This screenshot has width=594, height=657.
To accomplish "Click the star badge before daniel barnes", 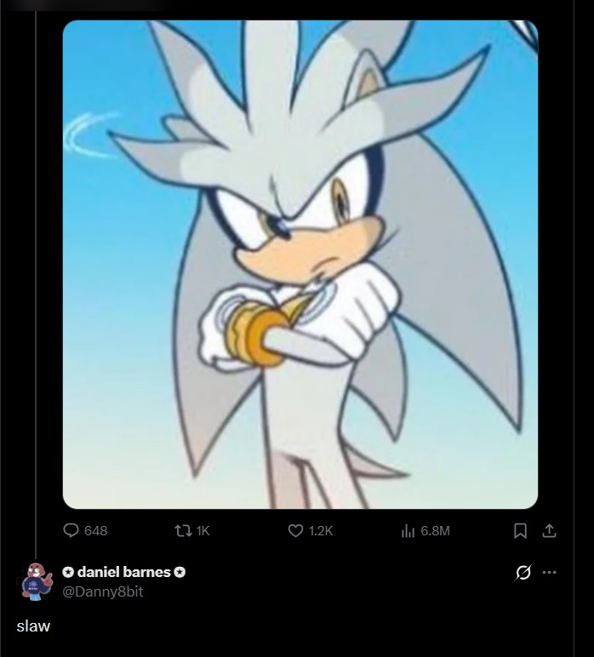I will (x=68, y=572).
